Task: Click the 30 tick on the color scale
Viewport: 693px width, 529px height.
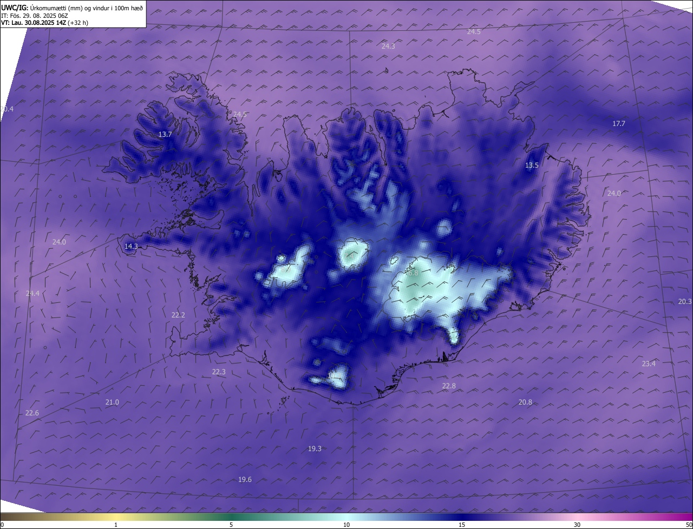Action: coord(577,525)
